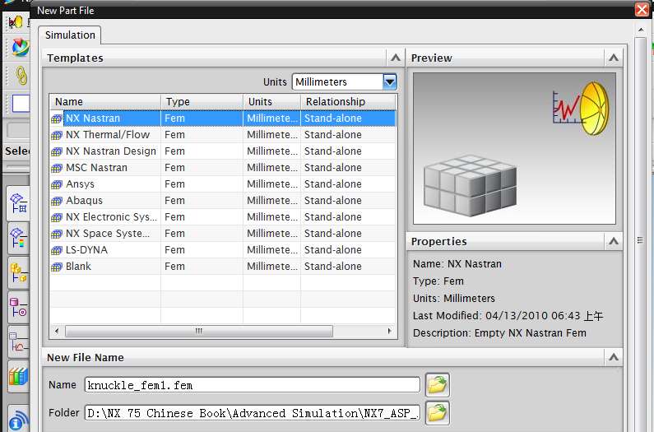Pick the Abaqus template
This screenshot has width=654, height=432.
point(223,200)
